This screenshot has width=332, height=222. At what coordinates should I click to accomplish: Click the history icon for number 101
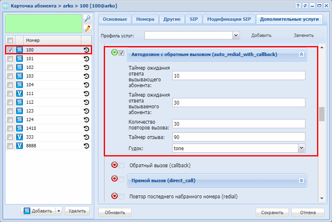(86, 59)
